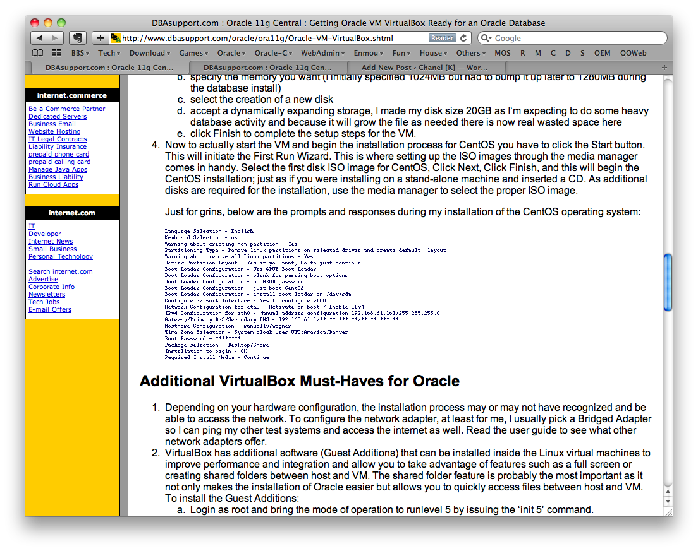Image resolution: width=698 pixels, height=551 pixels.
Task: Visit the Website Hosting link
Action: 54,131
